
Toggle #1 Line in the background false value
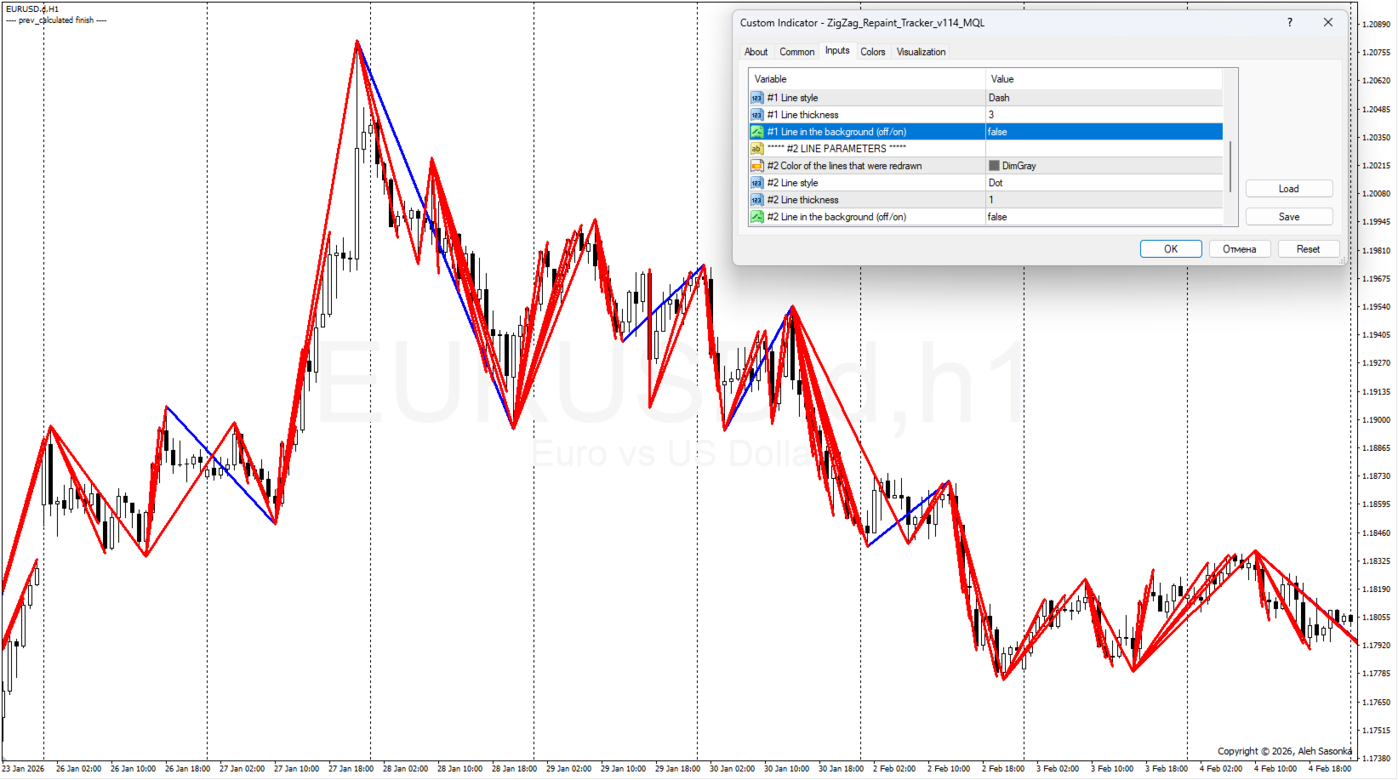(1104, 132)
